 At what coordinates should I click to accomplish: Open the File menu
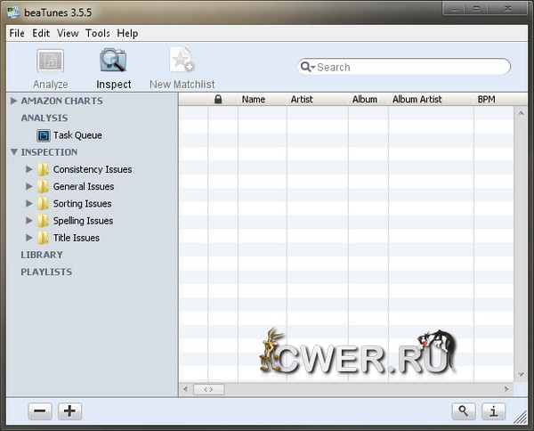pyautogui.click(x=16, y=33)
